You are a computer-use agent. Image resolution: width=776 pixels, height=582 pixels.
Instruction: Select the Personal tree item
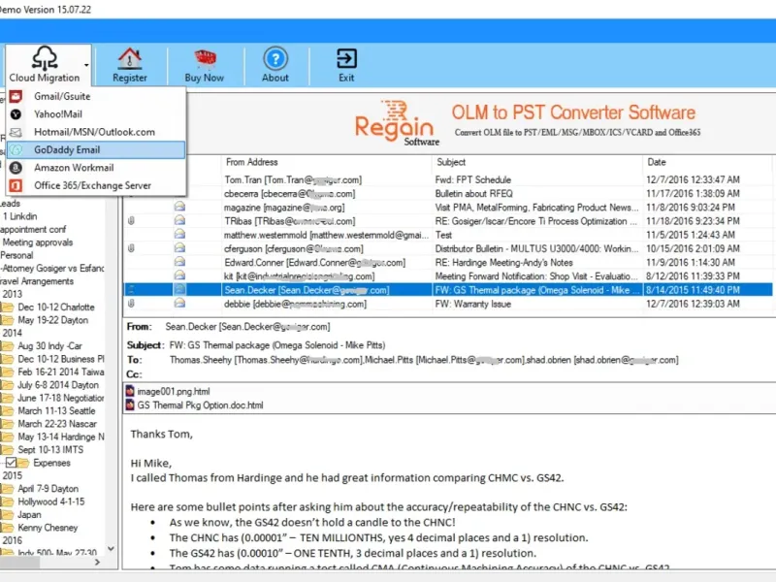pos(16,255)
